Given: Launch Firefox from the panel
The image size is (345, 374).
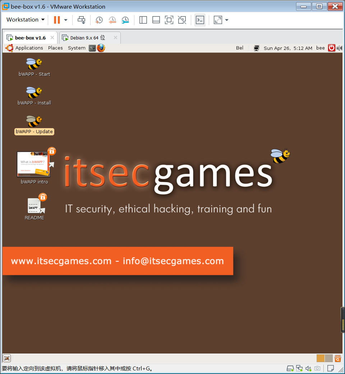Looking at the screenshot, I should pyautogui.click(x=101, y=48).
